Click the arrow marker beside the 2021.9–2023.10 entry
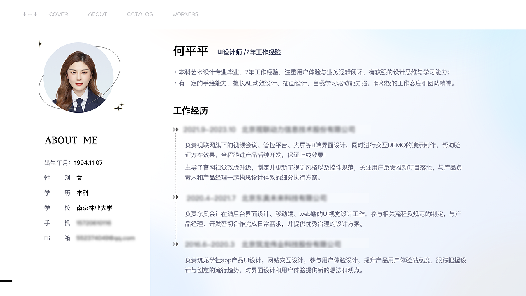This screenshot has height=296, width=526. 176,129
